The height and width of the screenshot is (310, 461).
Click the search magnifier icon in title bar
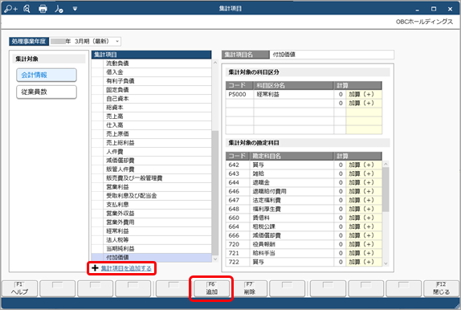pos(27,9)
